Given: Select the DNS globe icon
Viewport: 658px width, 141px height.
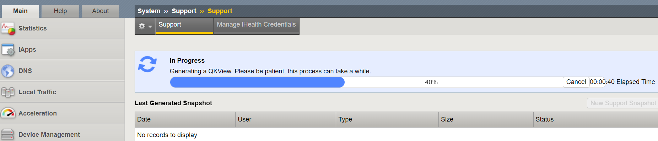Looking at the screenshot, I should pos(8,71).
